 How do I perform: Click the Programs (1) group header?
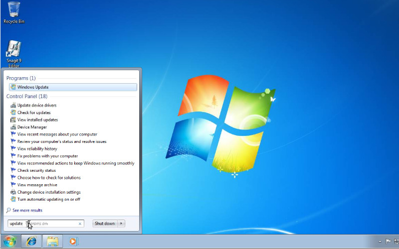click(21, 78)
